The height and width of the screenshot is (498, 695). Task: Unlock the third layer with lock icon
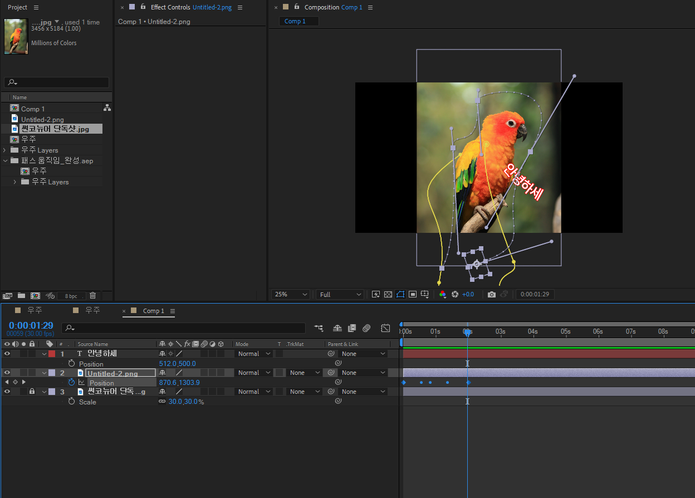pyautogui.click(x=32, y=392)
